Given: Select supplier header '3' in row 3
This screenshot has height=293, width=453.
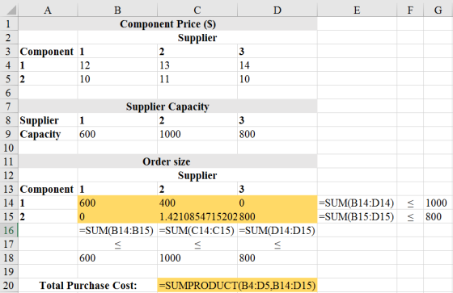Looking at the screenshot, I should click(x=277, y=52).
